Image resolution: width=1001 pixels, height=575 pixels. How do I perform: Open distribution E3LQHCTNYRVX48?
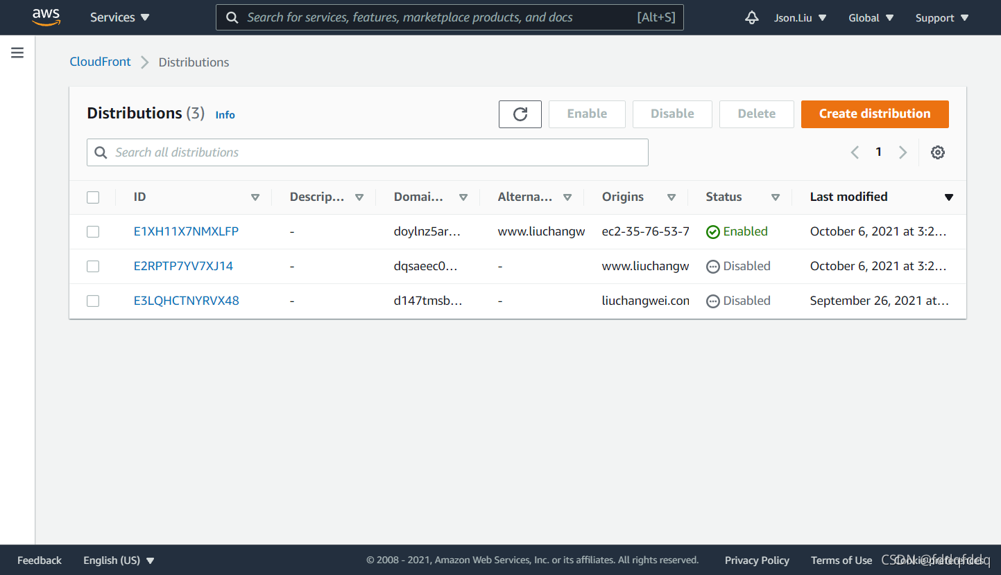[186, 301]
